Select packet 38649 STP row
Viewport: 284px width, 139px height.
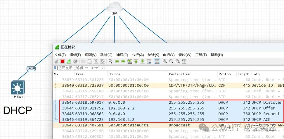169,136
